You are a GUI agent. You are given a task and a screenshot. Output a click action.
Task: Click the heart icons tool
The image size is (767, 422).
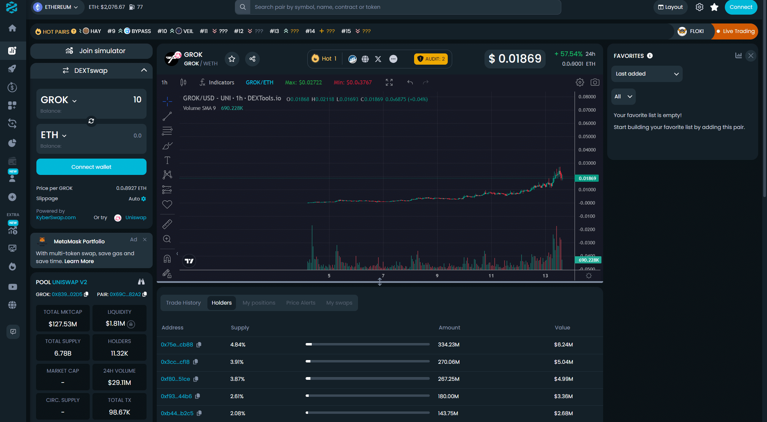(167, 204)
